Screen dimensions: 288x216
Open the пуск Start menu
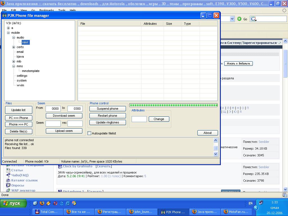click(13, 203)
